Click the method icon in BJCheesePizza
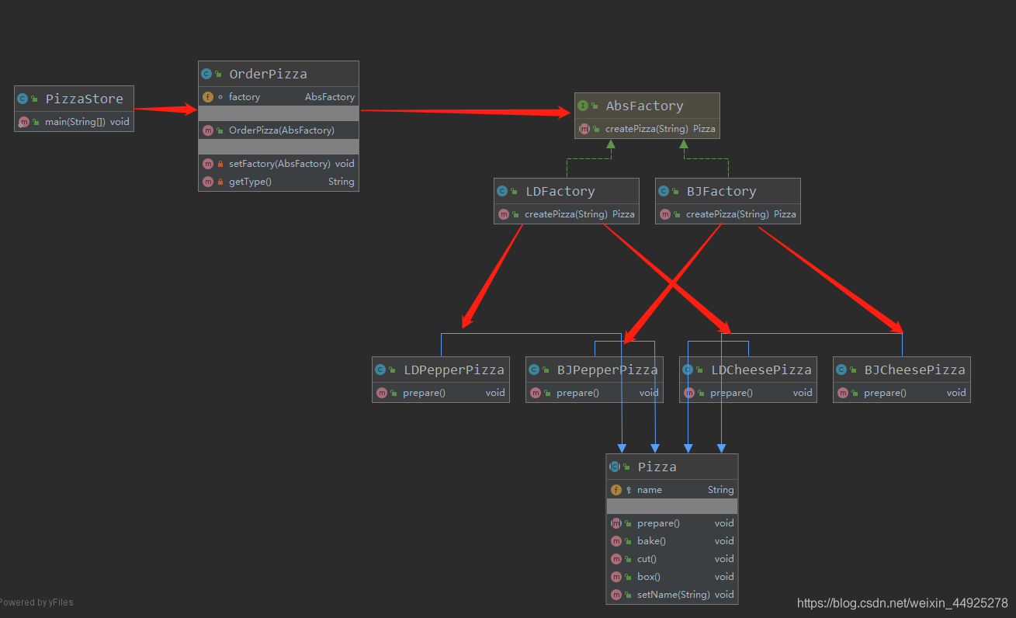1016x618 pixels. pos(843,393)
